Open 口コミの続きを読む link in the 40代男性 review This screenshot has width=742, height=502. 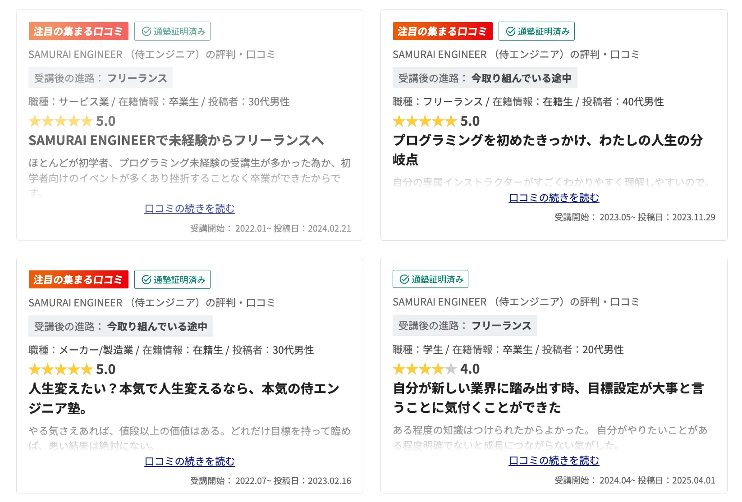pos(554,198)
